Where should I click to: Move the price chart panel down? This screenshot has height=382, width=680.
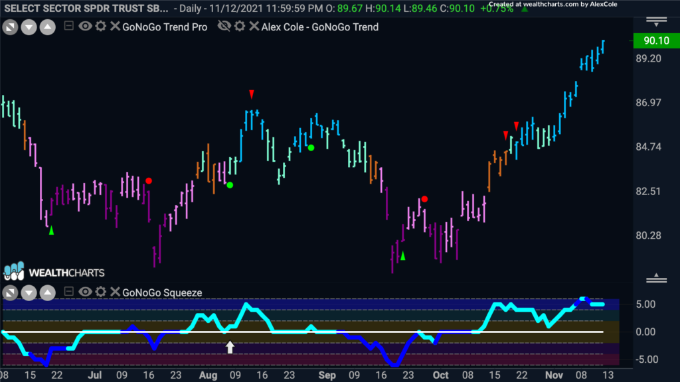29,27
